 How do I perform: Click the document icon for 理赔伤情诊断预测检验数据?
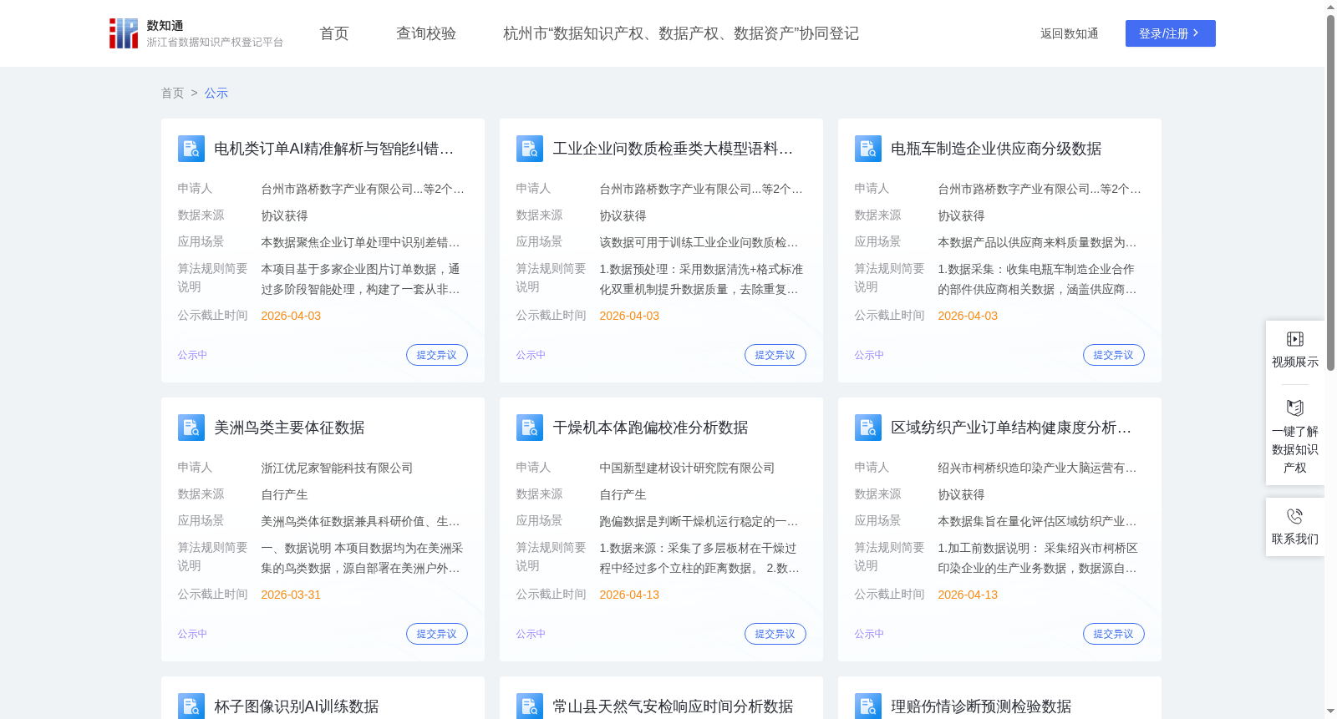[868, 706]
